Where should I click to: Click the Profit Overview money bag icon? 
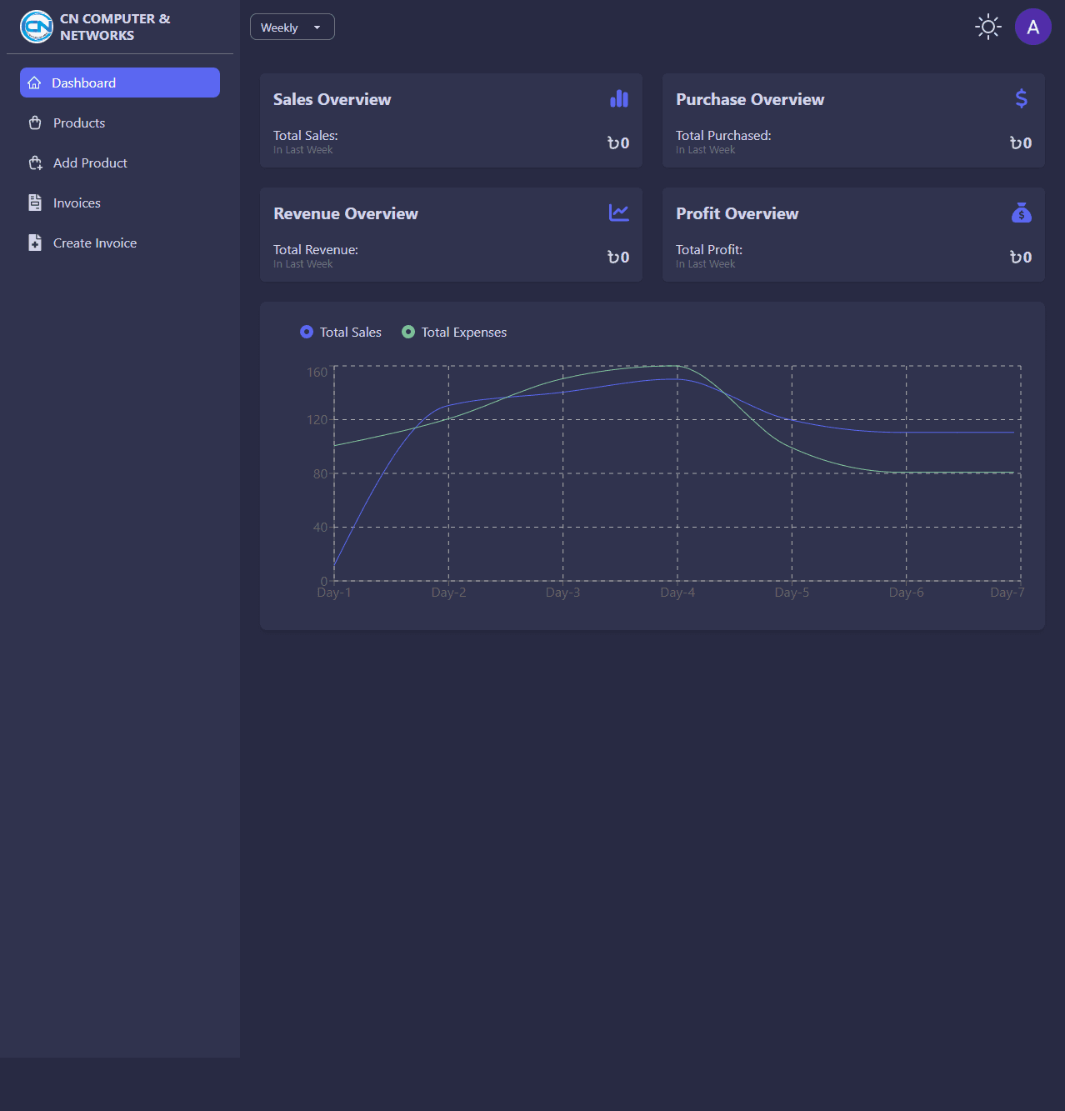click(x=1021, y=213)
